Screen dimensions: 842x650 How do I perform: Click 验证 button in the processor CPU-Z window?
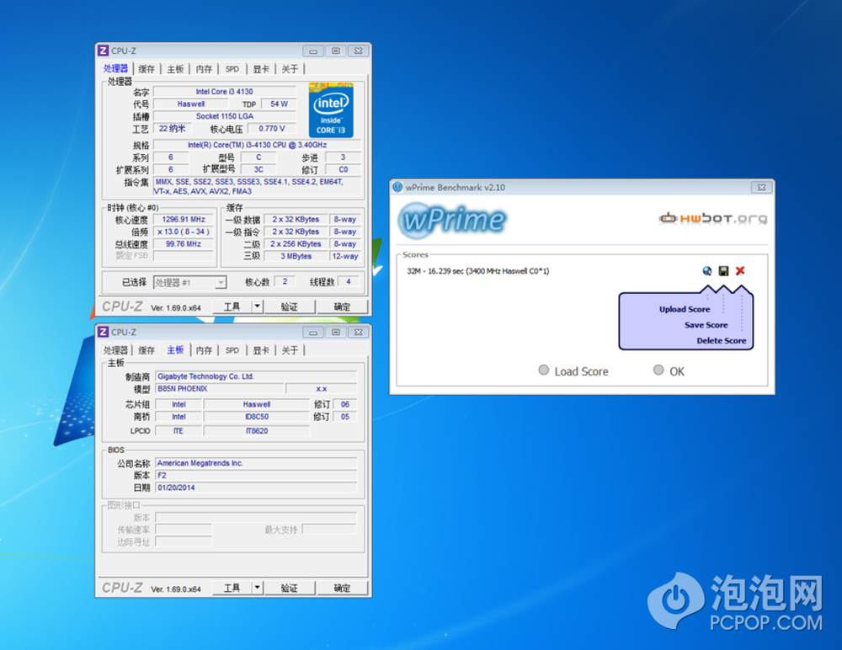[x=289, y=306]
